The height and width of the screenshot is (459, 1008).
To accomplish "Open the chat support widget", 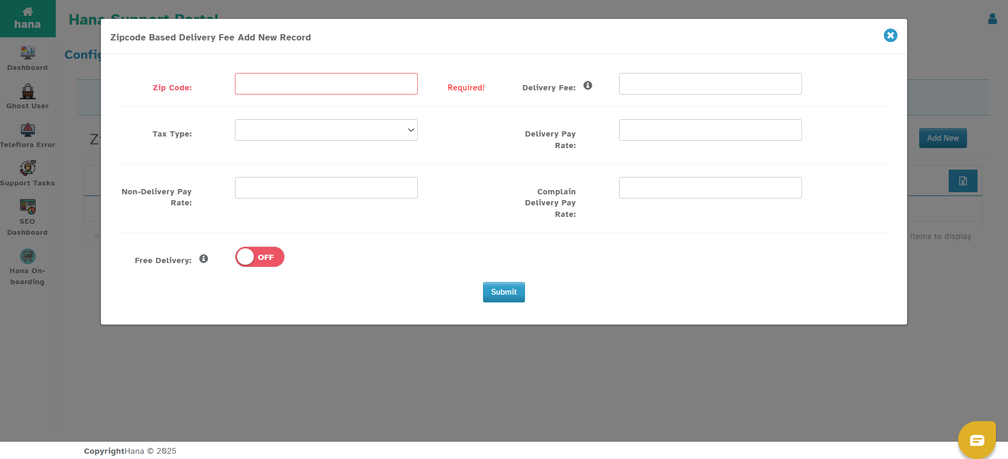I will click(x=977, y=440).
